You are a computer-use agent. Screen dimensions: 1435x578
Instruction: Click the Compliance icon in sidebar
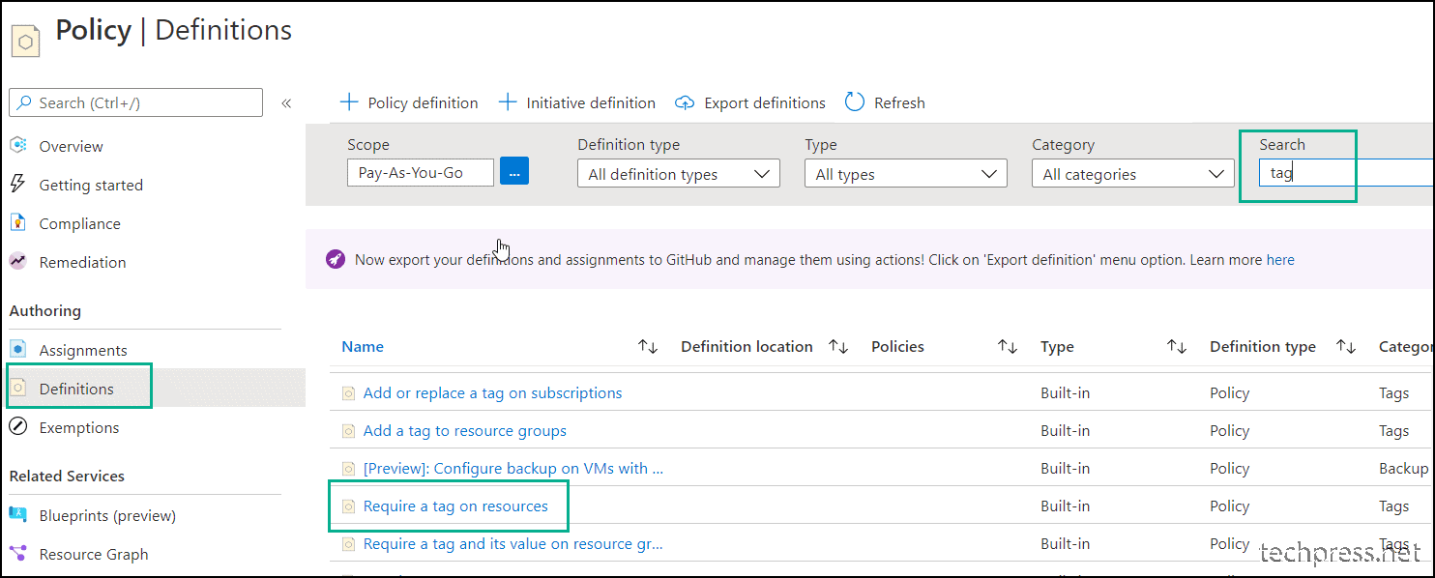tap(17, 223)
